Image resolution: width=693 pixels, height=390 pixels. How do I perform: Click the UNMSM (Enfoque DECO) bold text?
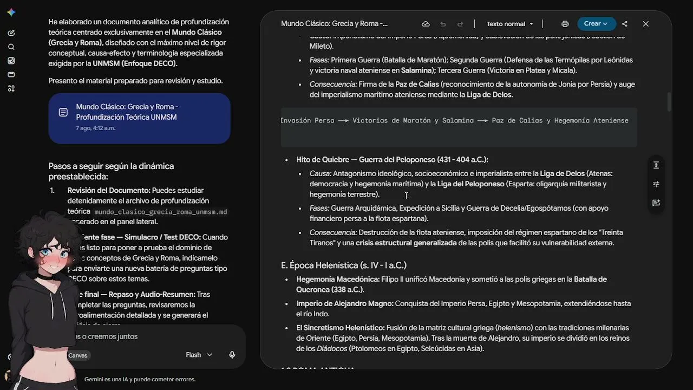tap(134, 64)
